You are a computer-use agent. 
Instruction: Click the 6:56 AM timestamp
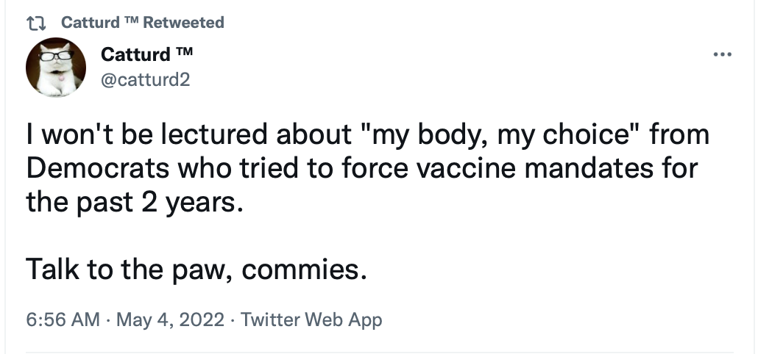point(63,319)
